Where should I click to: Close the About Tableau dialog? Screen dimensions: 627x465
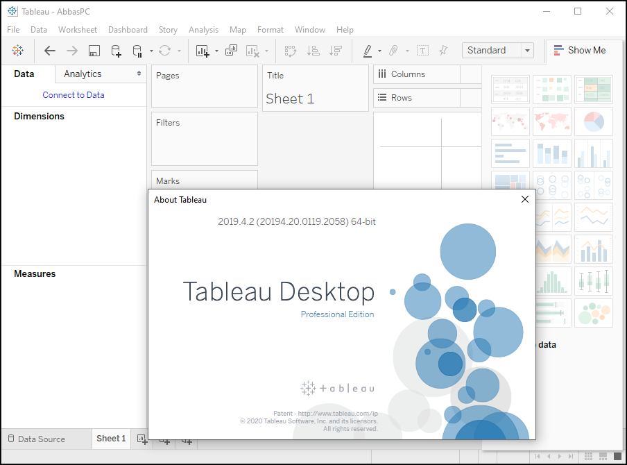point(525,199)
